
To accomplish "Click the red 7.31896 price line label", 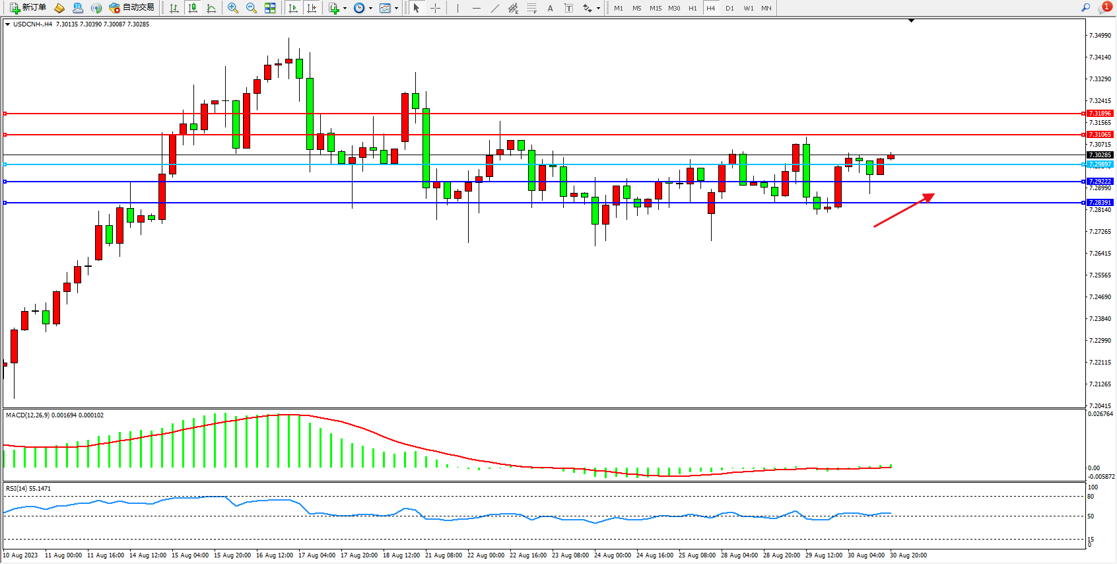I will 1099,114.
